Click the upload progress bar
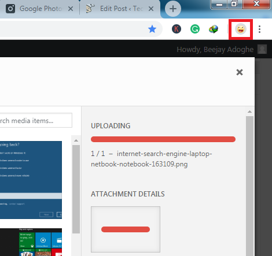Screen dimensions: 272x256 [163, 139]
